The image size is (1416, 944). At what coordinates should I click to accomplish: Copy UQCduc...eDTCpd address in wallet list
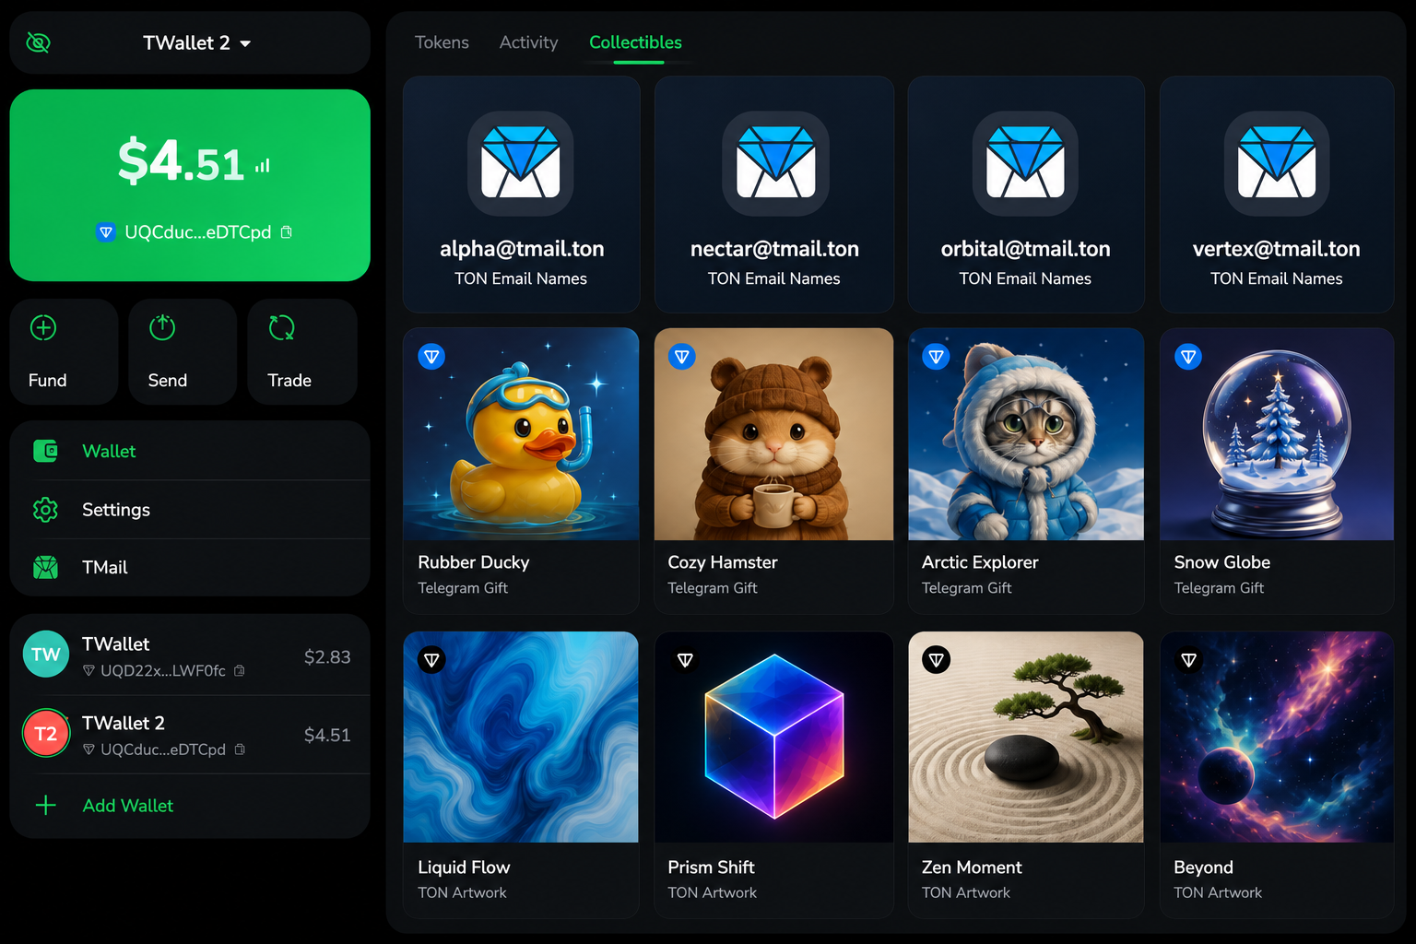240,749
